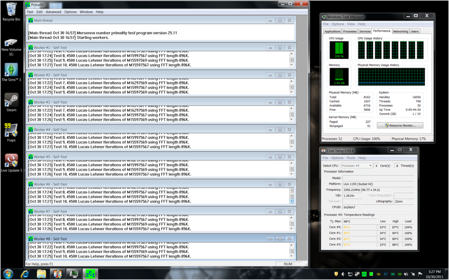Click the 'Processes: 52' status bar entry
Viewport: 449px width, 280px height.
pyautogui.click(x=332, y=139)
